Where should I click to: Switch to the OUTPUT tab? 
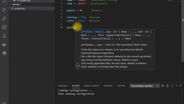pyautogui.click(x=76, y=86)
